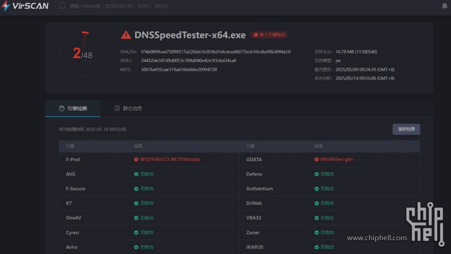
Task: Click the file size 10.78 MB value
Action: click(356, 51)
